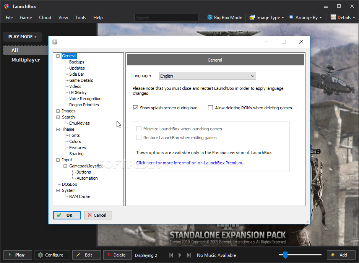359x263 pixels.
Task: Cancel the options dialog
Action: (x=98, y=215)
